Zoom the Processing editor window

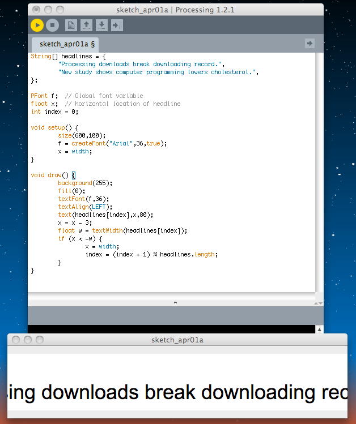coord(60,10)
